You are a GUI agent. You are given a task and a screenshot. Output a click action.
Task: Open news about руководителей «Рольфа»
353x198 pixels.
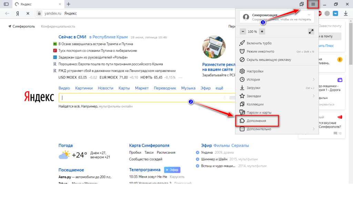tap(93, 57)
